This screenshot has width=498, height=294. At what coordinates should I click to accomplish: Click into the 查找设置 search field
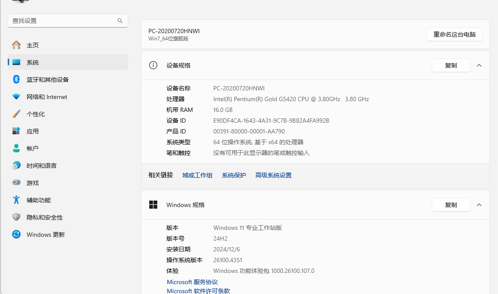[x=68, y=21]
